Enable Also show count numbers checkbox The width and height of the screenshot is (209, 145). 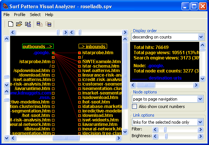134,107
